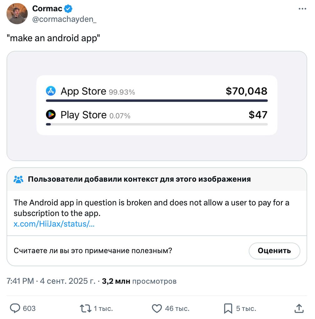This screenshot has height=319, width=315.
Task: Click the share upload icon
Action: (299, 308)
